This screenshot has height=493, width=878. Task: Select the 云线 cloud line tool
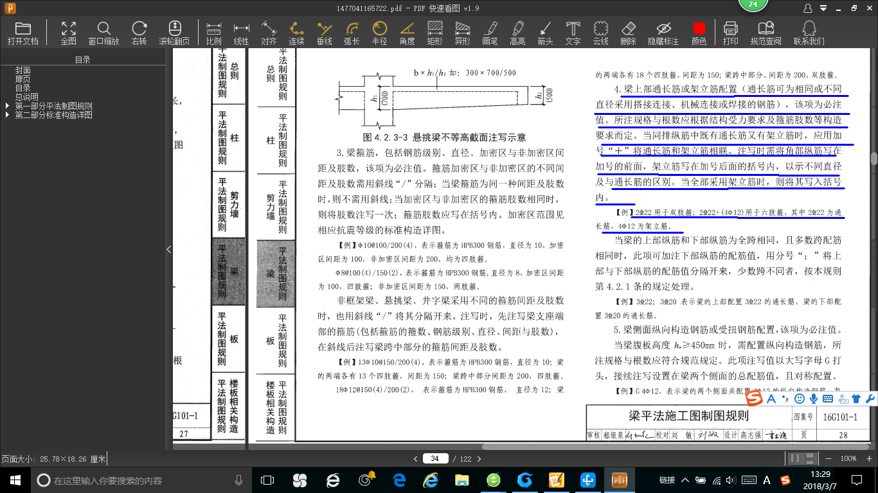pyautogui.click(x=600, y=33)
